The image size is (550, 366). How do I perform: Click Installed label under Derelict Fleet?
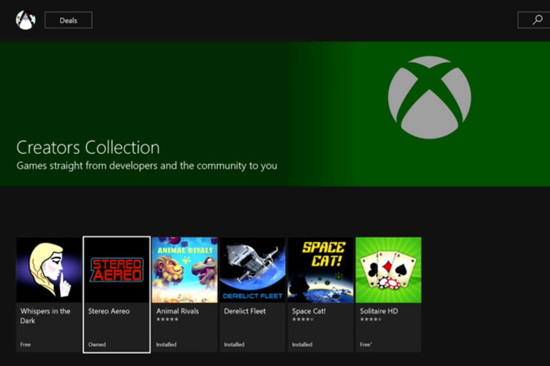234,345
